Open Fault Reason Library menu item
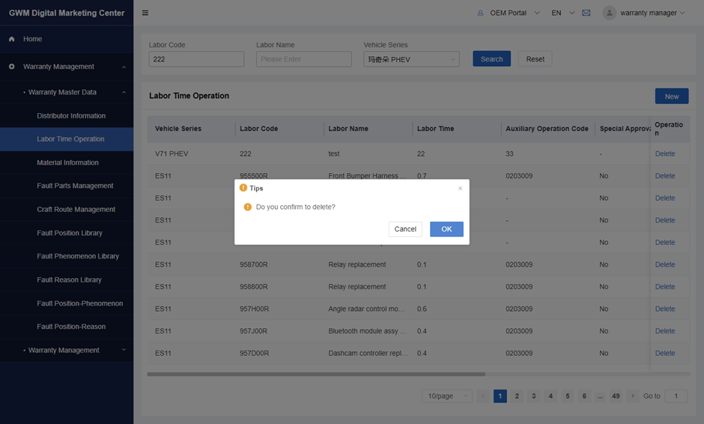This screenshot has width=704, height=424. 67,280
